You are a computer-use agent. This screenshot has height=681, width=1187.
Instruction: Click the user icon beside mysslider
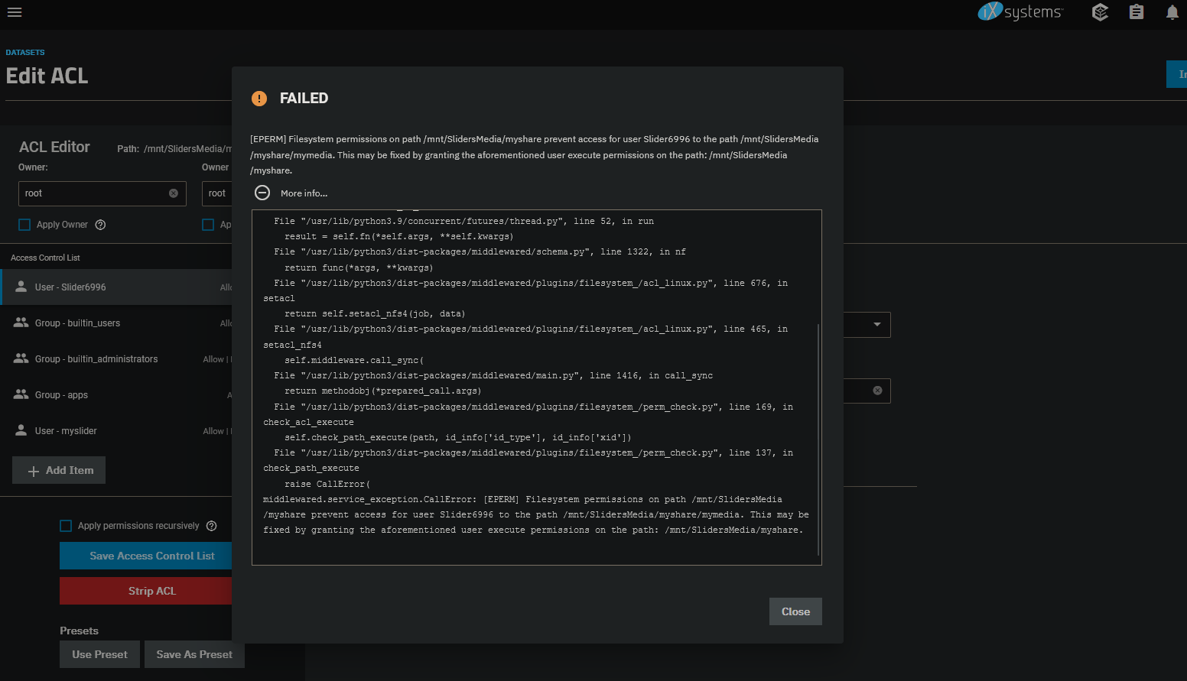point(21,430)
